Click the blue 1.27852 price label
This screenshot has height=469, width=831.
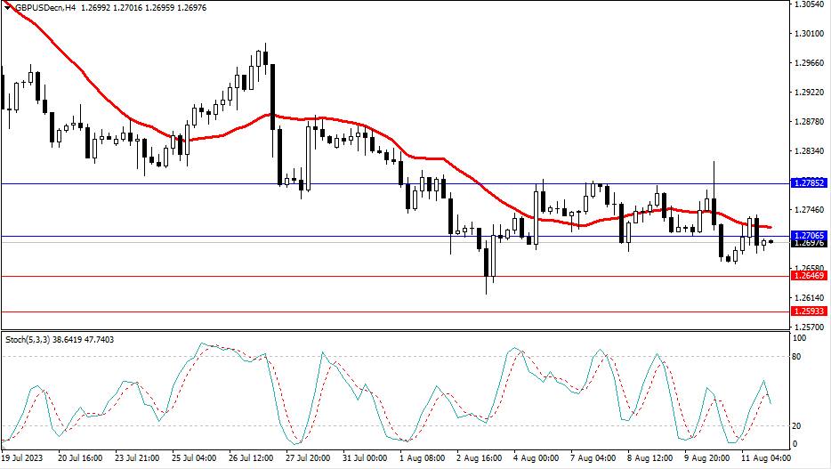[808, 182]
